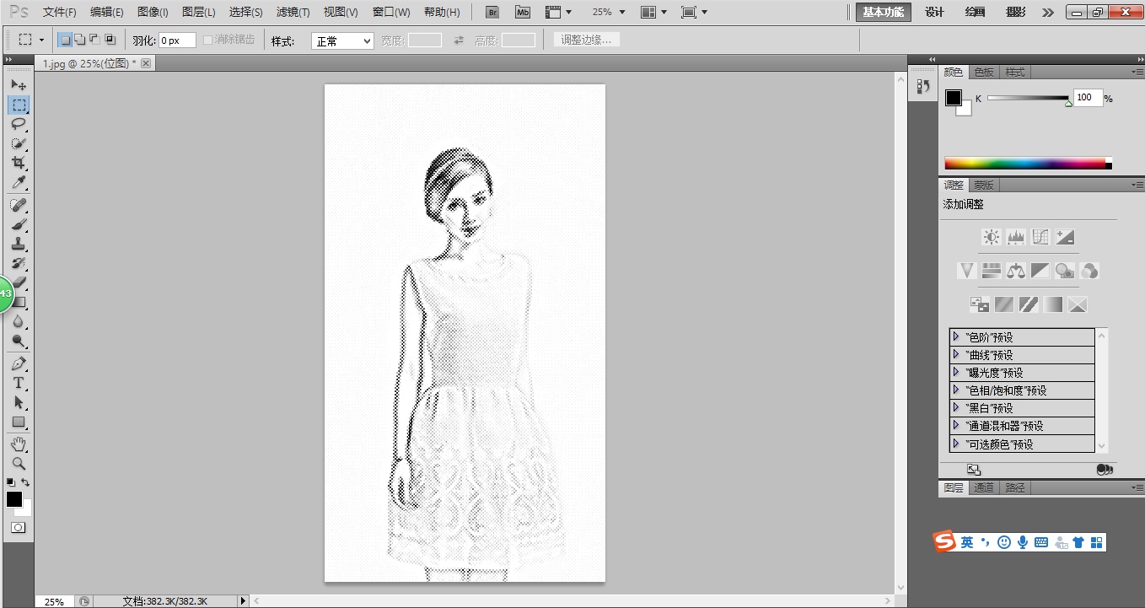Enable the add-to-selection mode button
1145x608 pixels.
coord(79,40)
